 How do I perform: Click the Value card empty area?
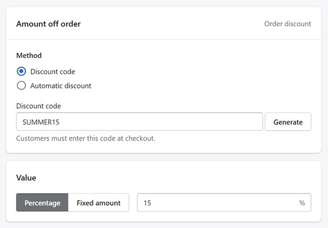(178, 178)
